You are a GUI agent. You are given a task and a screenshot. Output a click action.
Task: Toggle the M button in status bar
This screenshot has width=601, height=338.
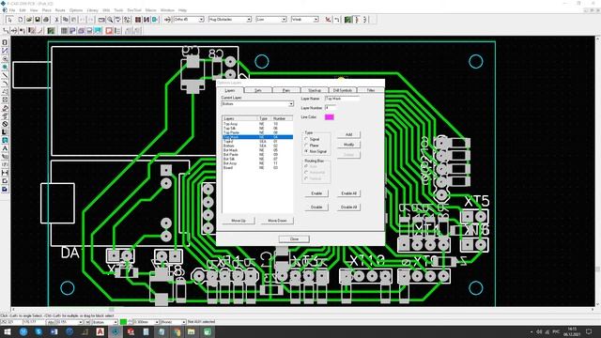pyautogui.click(x=87, y=322)
